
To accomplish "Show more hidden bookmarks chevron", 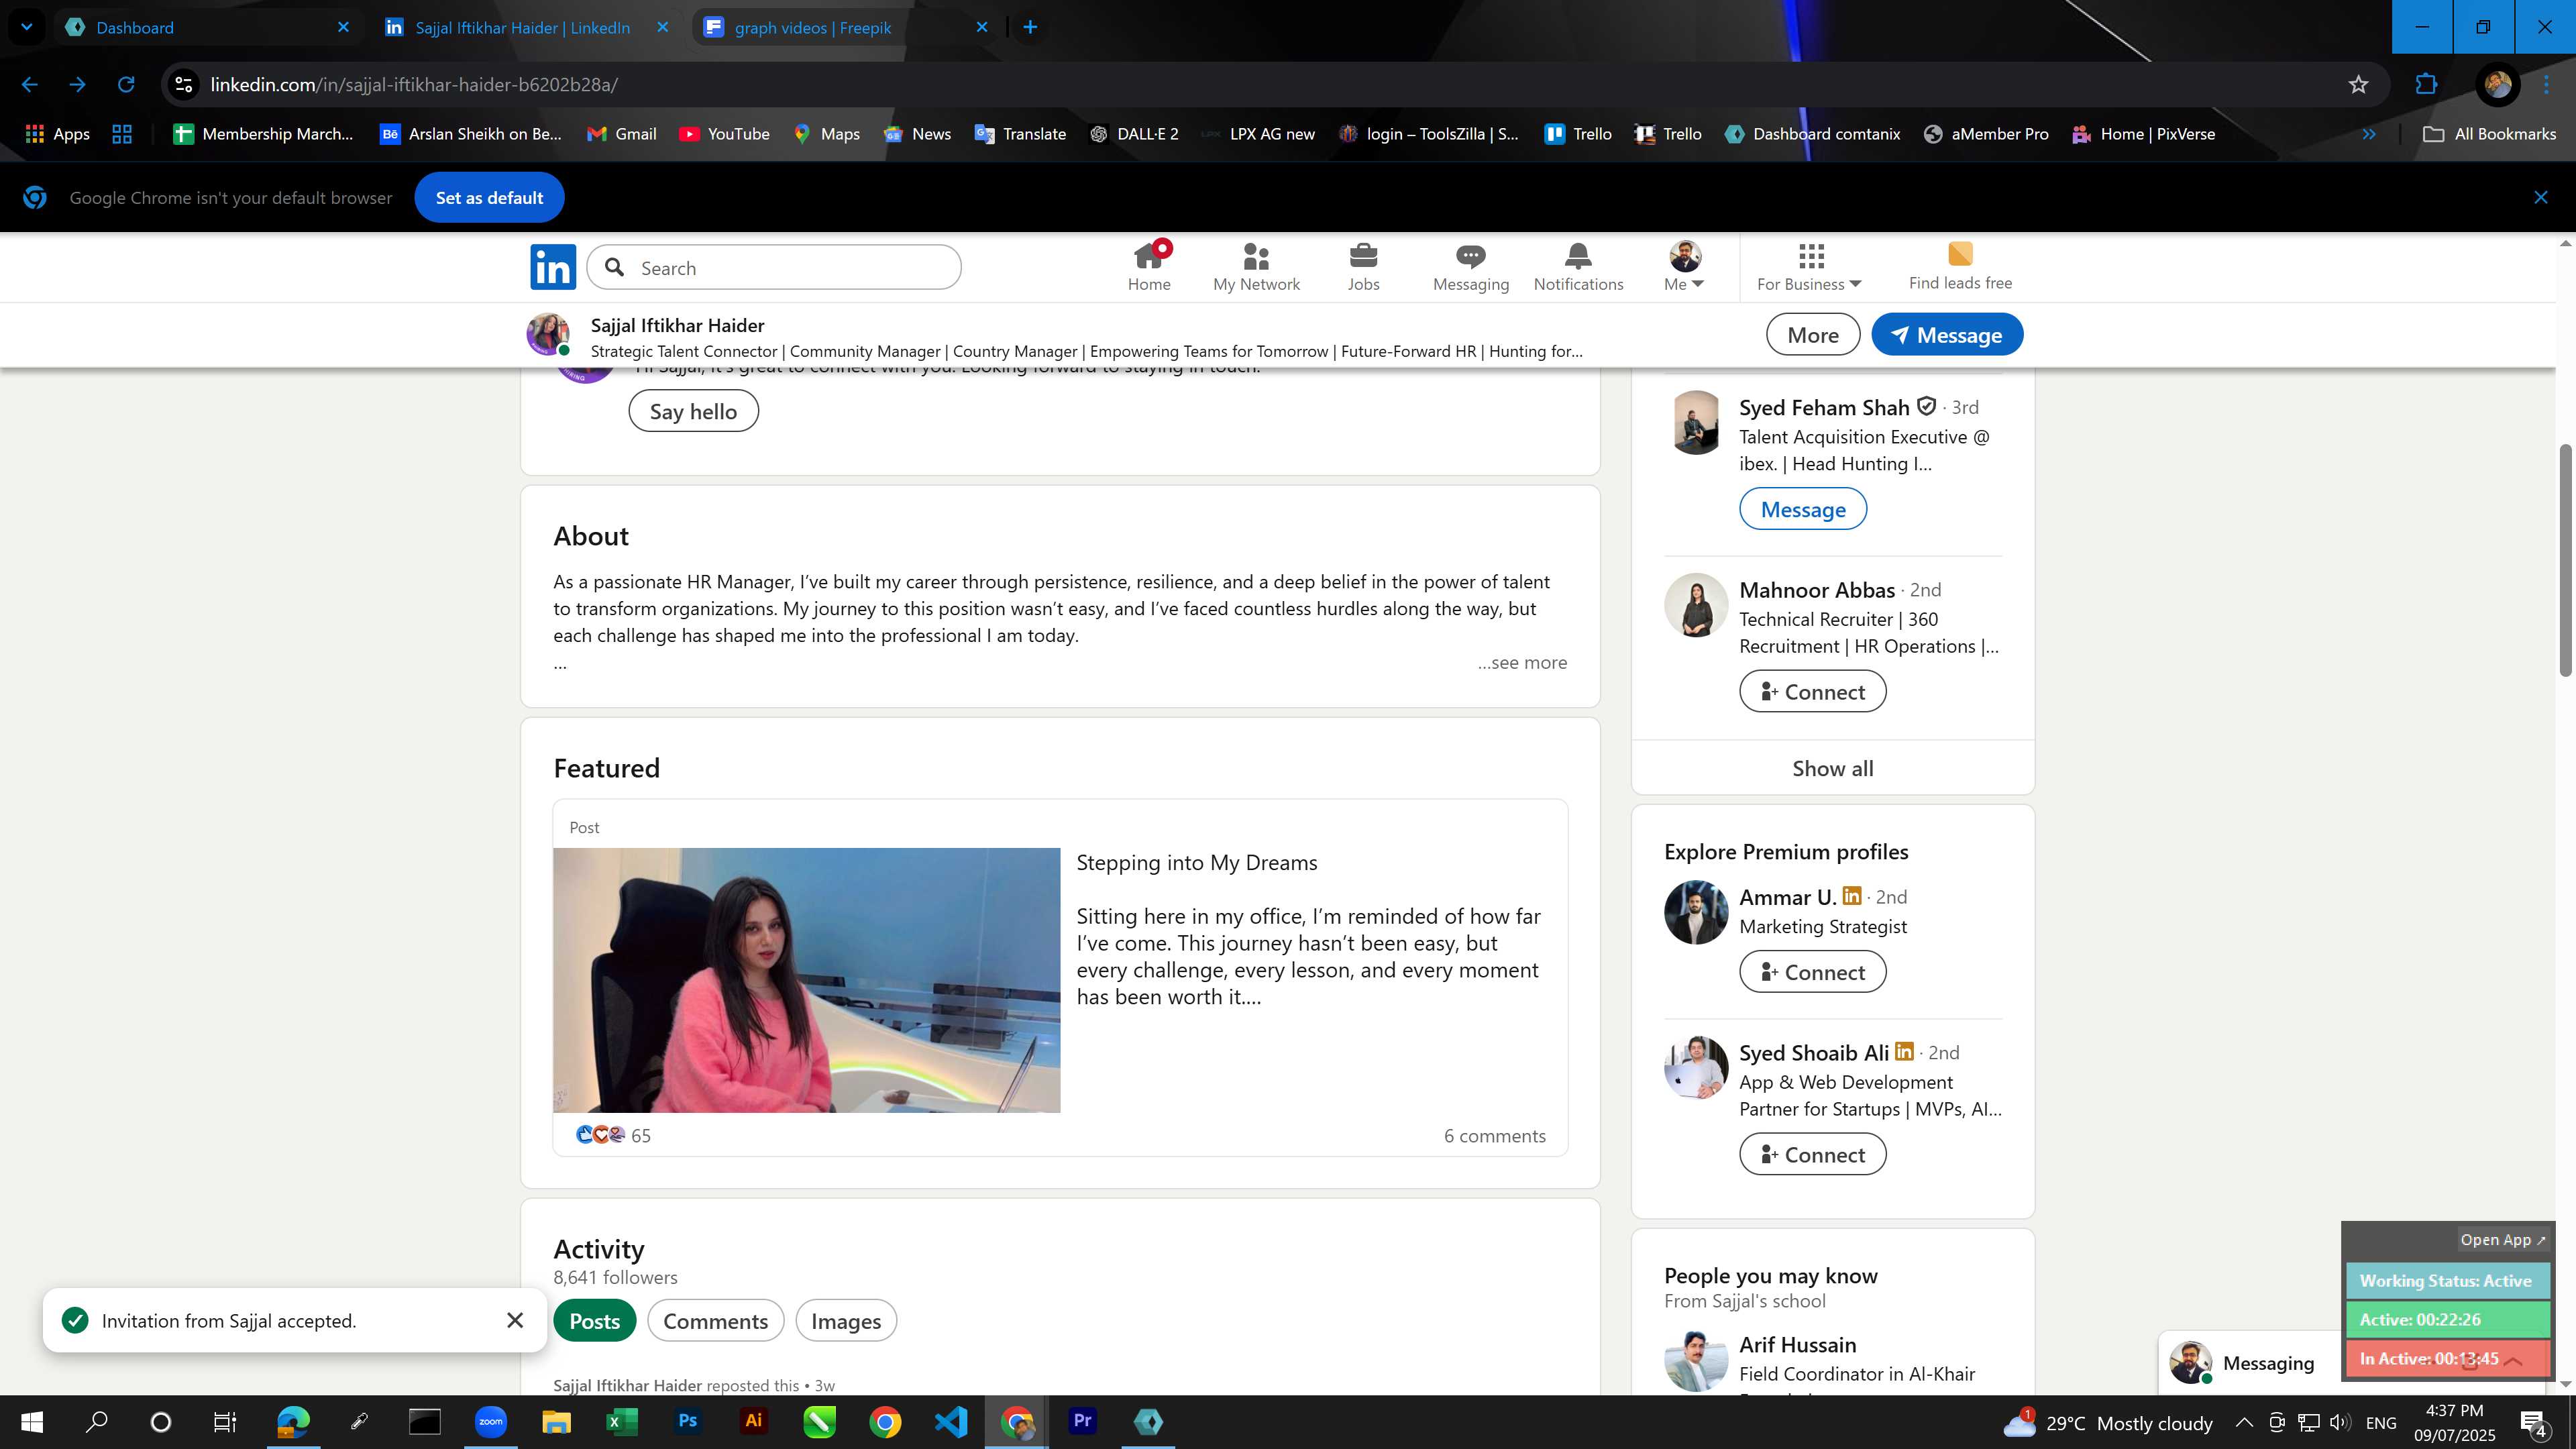I will [2369, 134].
